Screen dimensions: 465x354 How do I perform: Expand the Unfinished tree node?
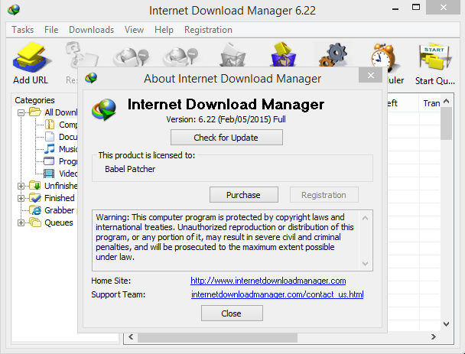pyautogui.click(x=21, y=186)
